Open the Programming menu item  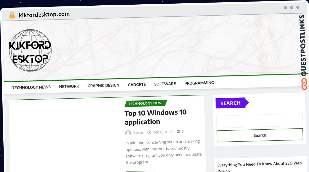point(199,83)
